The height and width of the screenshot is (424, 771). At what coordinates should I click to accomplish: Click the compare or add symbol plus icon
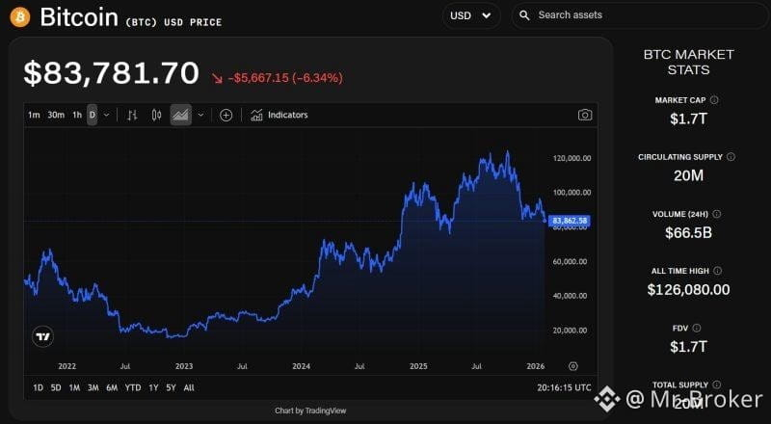click(x=226, y=115)
